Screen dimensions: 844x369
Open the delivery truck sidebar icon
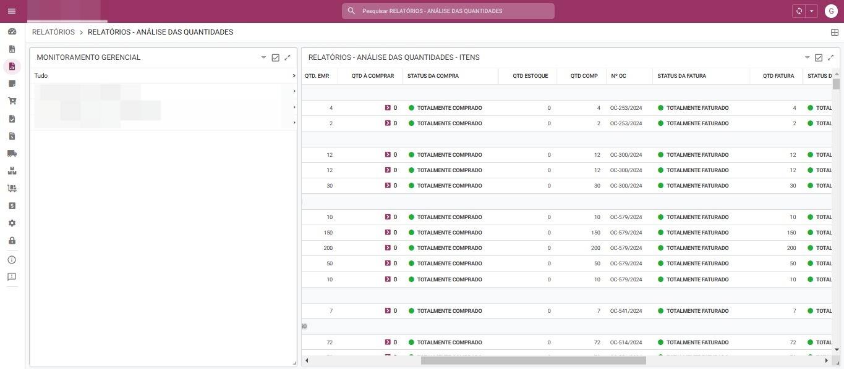click(x=12, y=153)
